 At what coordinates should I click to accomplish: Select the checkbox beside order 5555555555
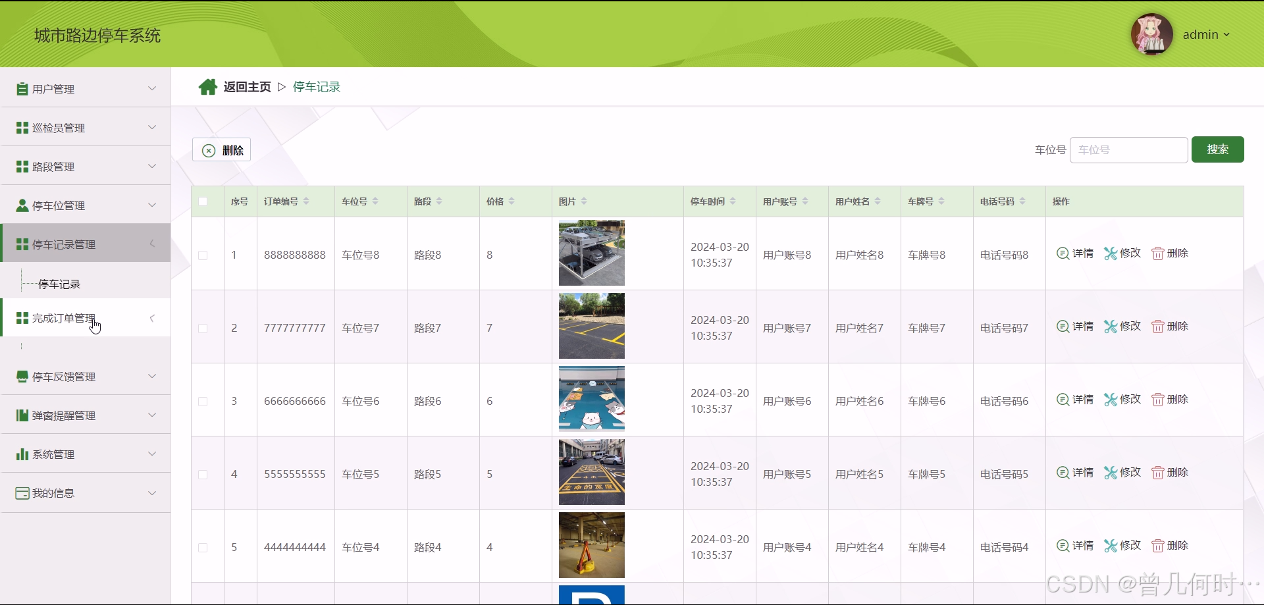pyautogui.click(x=203, y=475)
